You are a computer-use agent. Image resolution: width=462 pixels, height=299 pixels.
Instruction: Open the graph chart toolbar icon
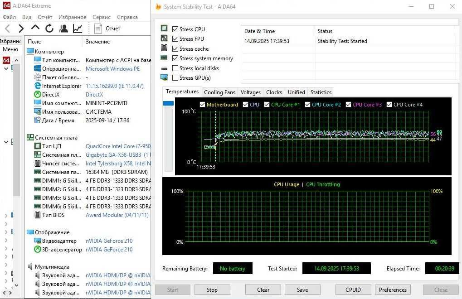tap(78, 29)
